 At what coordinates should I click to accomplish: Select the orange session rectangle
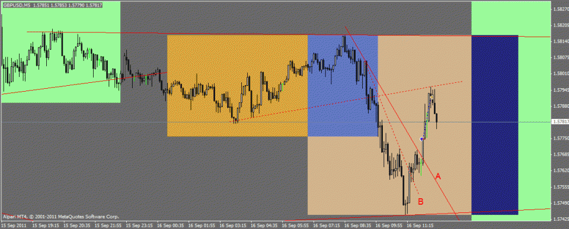click(237, 86)
